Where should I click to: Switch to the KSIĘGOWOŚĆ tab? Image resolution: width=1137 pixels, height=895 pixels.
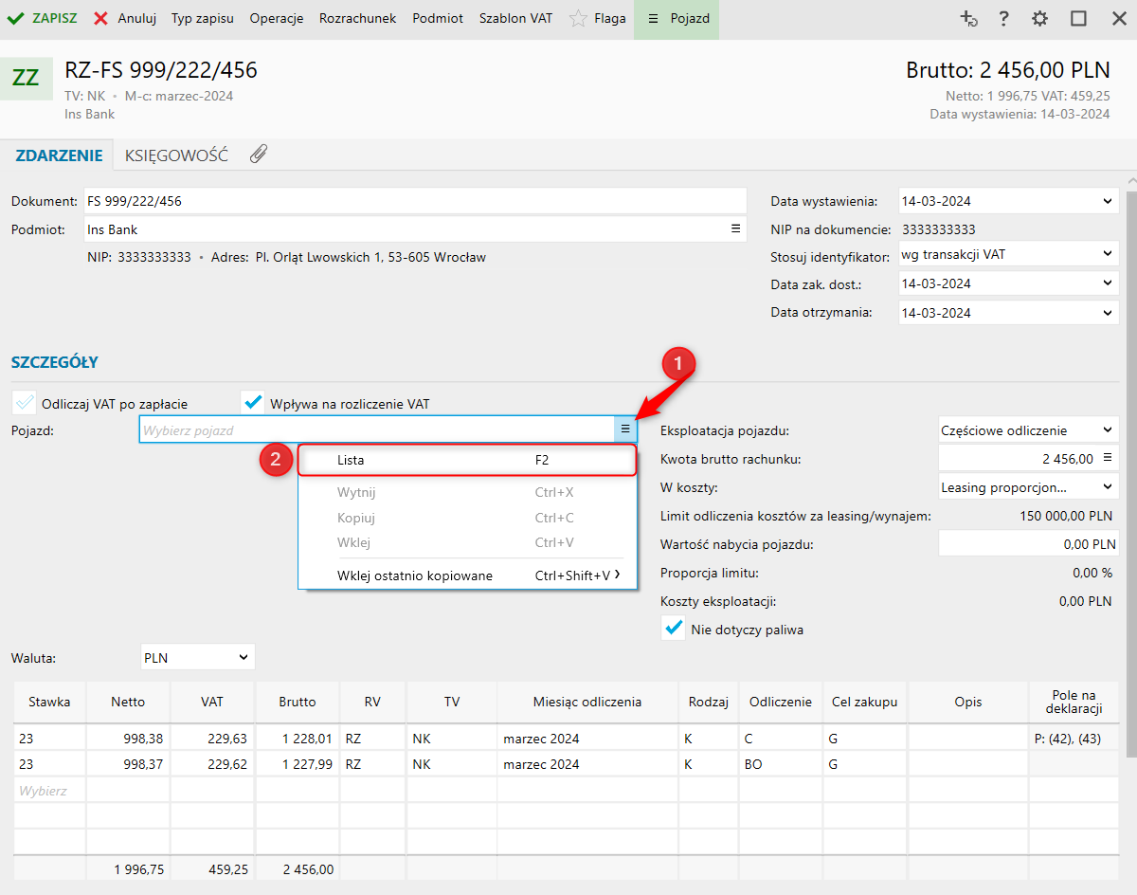point(176,155)
